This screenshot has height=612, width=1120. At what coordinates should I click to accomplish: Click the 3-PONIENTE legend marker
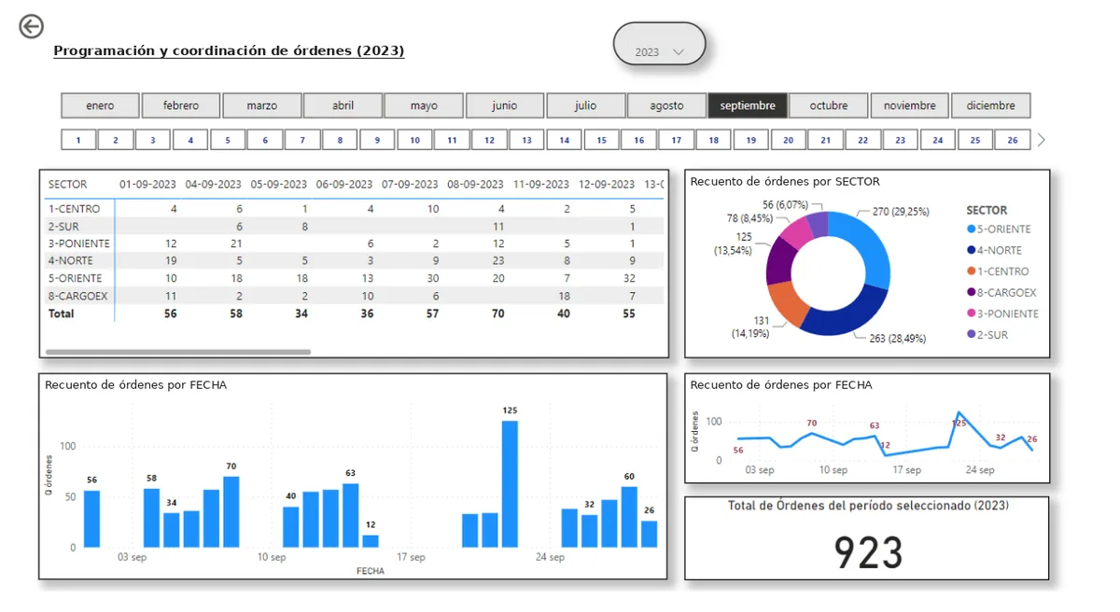pos(972,313)
